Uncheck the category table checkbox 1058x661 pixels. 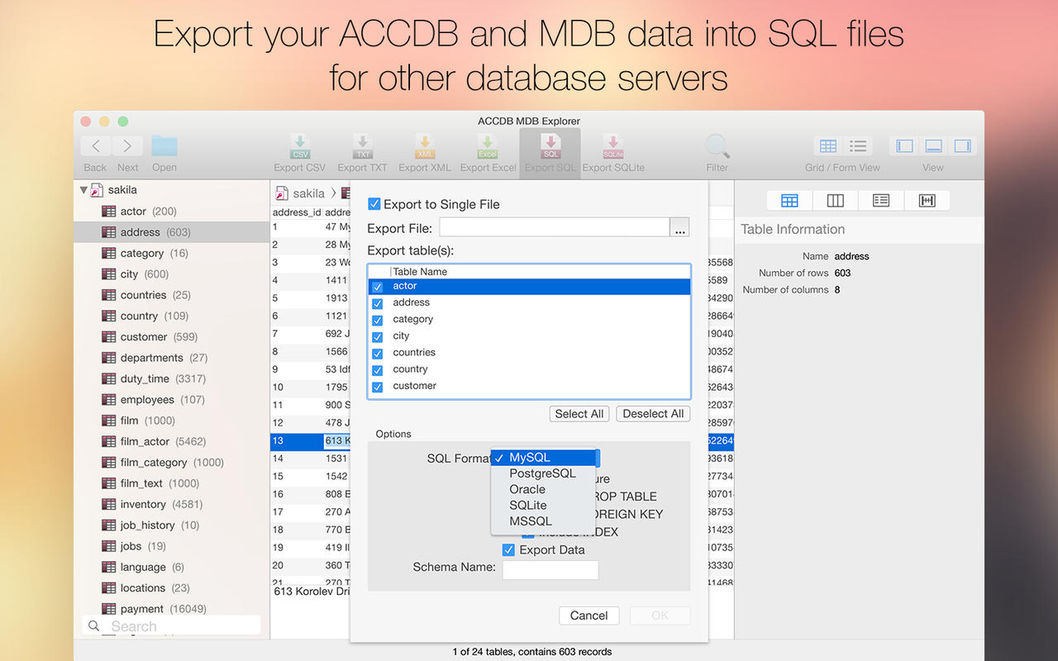pyautogui.click(x=378, y=320)
